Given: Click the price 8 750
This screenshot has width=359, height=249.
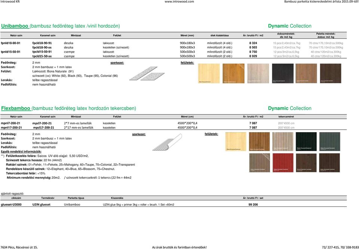Looking at the screenshot, I should 253,52.
